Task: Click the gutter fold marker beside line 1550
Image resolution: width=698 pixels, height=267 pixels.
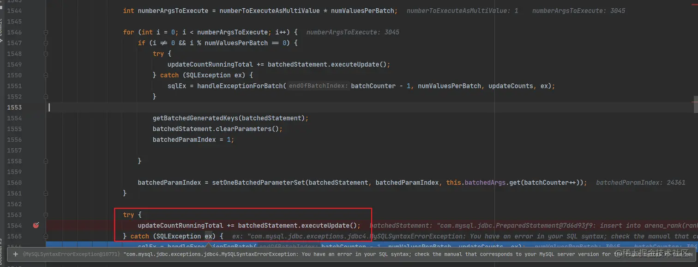Action: [46, 75]
